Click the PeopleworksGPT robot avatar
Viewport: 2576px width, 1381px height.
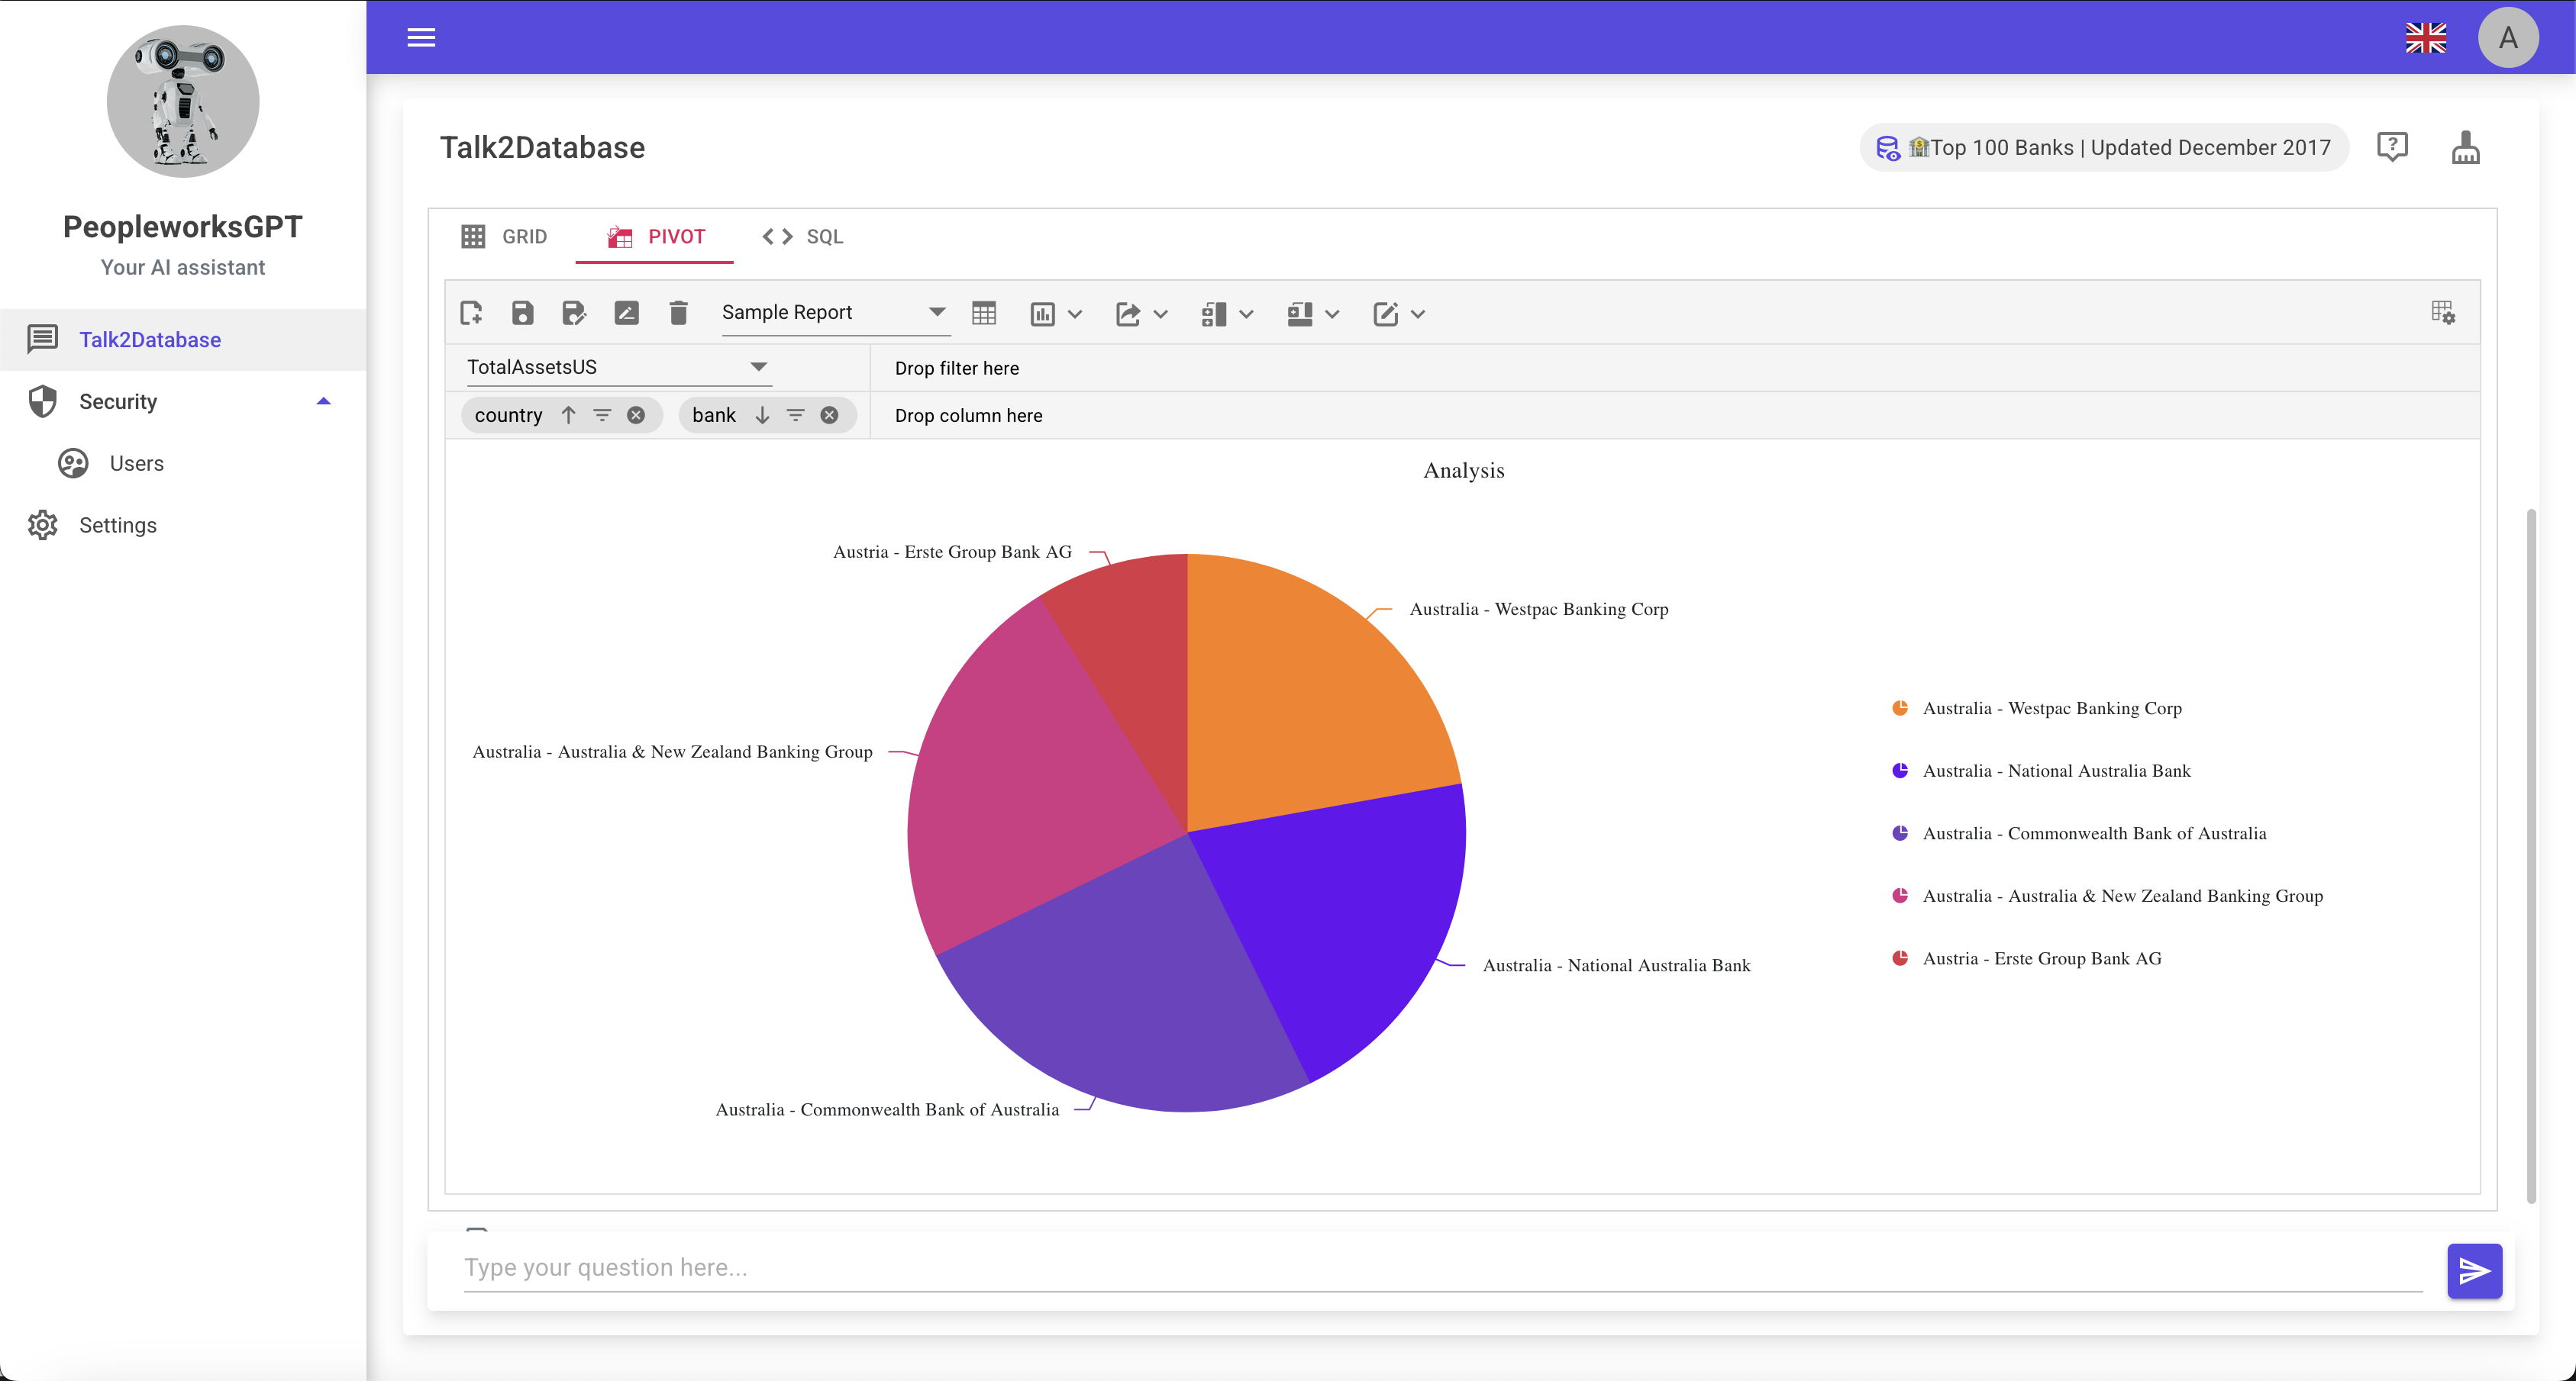tap(183, 101)
